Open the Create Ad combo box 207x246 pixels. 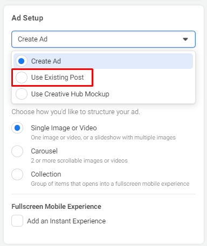click(103, 39)
